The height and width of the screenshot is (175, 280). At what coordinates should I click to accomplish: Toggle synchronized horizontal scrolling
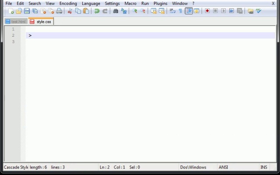coord(161,11)
